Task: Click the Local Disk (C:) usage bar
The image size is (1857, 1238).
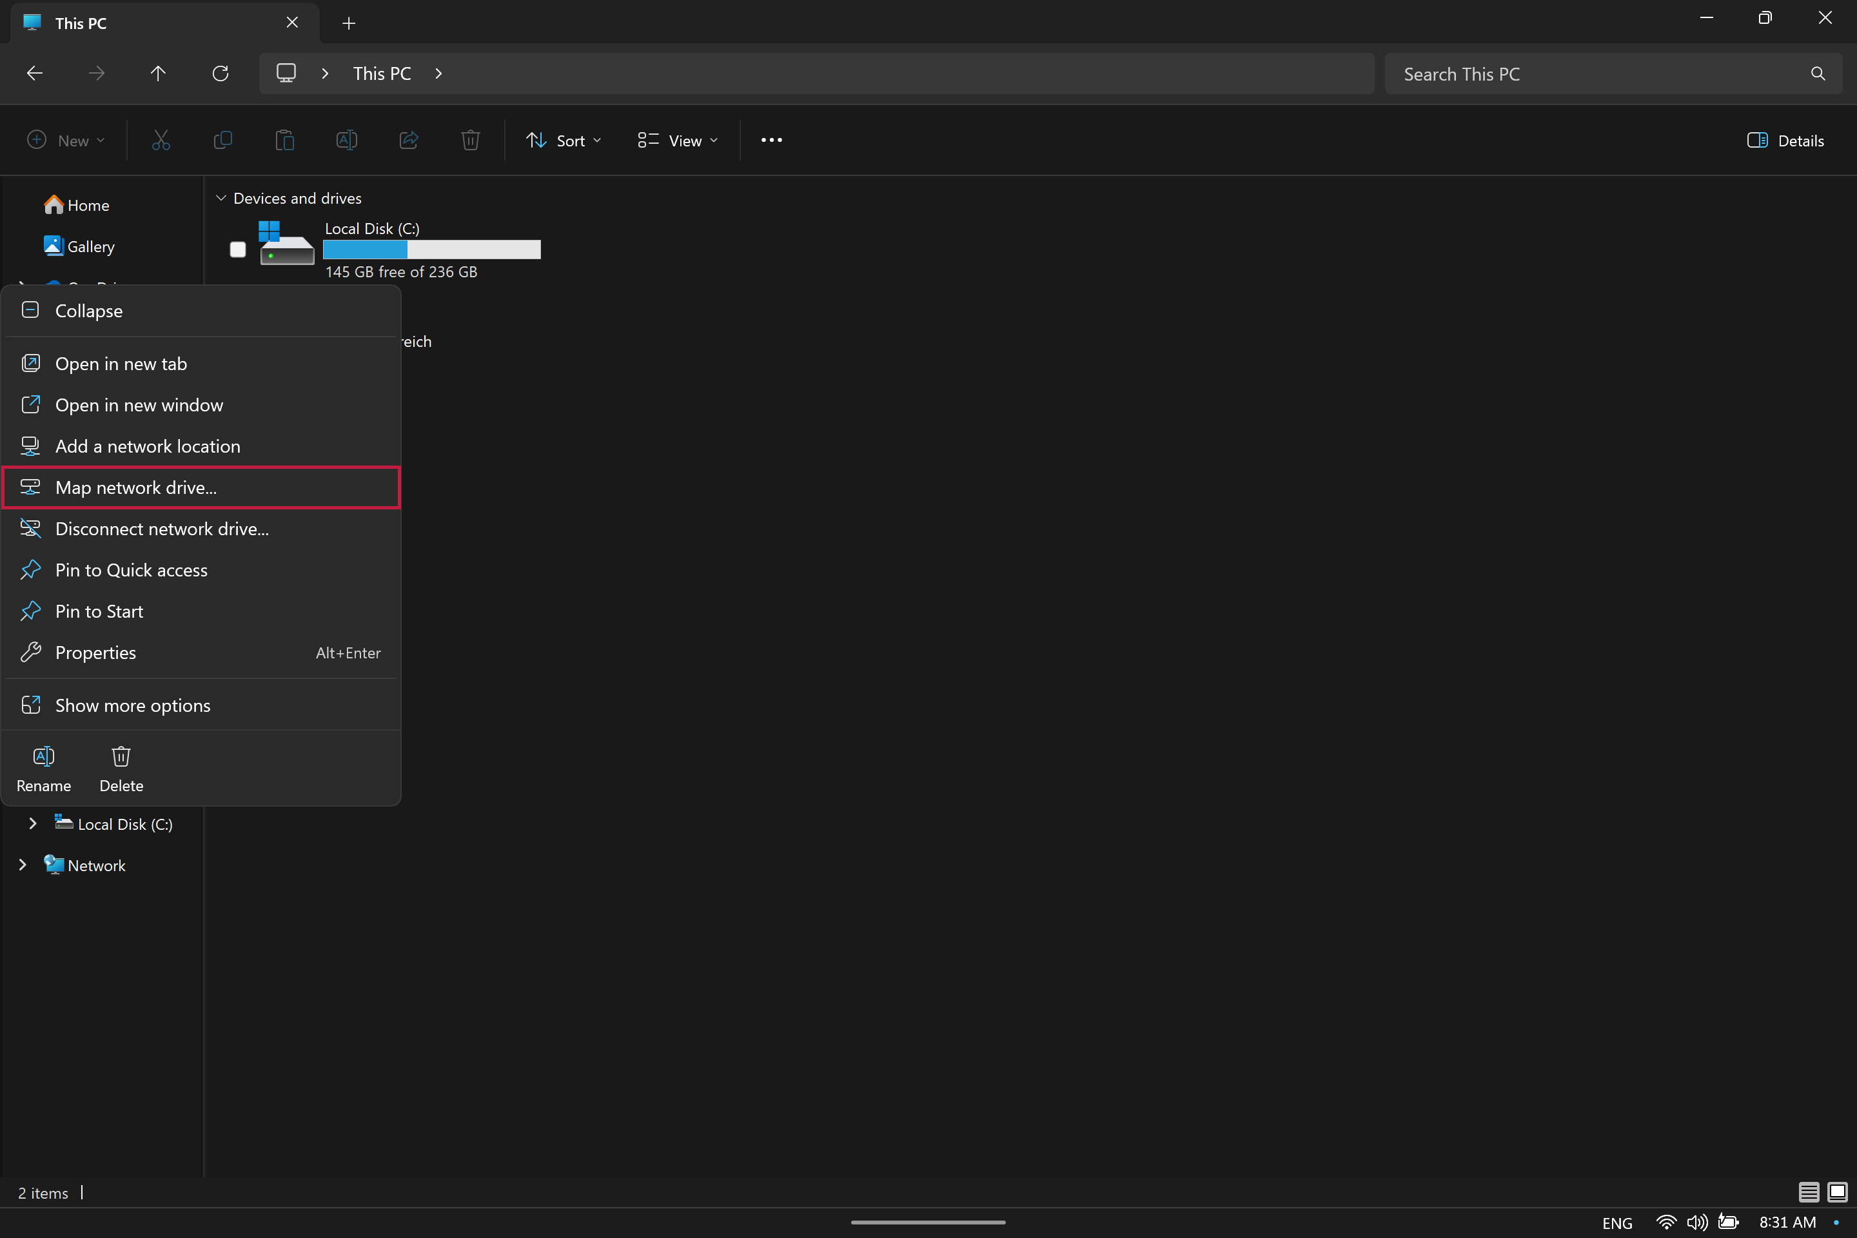Action: 432,250
